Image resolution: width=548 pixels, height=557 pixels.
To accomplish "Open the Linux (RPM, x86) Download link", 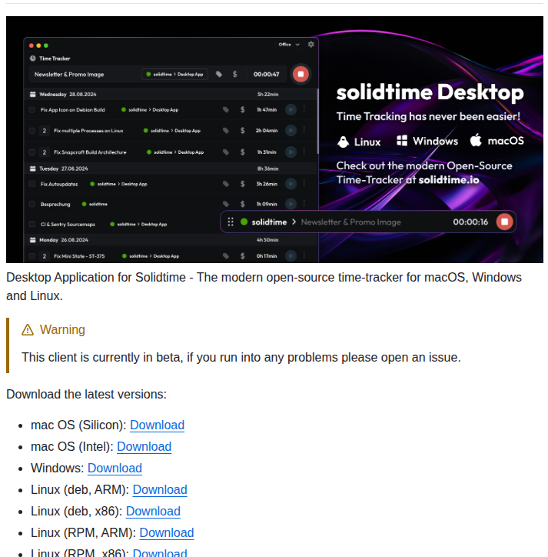I will (x=160, y=552).
